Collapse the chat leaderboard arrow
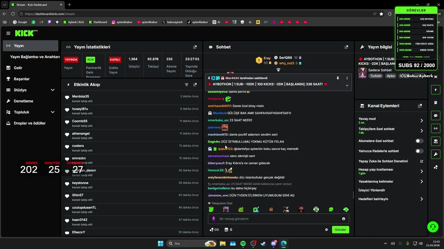444x249 pixels. tap(278, 70)
